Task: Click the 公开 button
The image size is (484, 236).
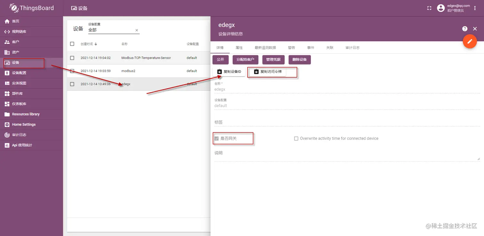Action: tap(221, 59)
